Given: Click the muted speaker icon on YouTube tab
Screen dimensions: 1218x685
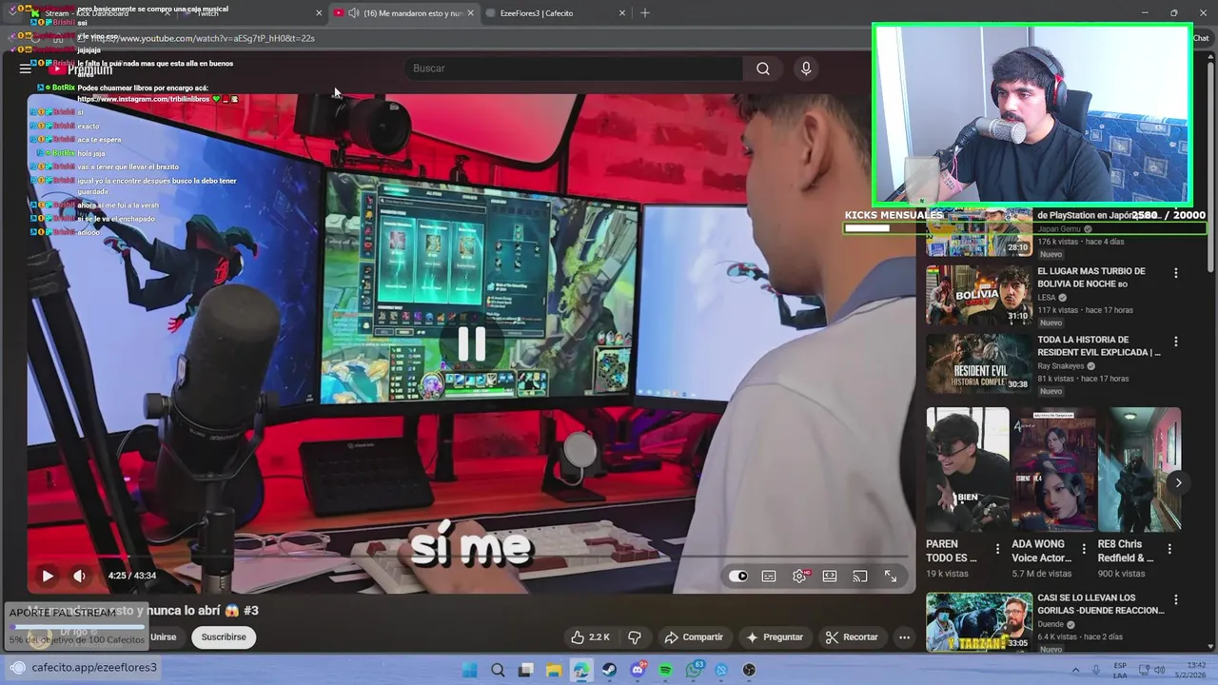Looking at the screenshot, I should (x=354, y=13).
